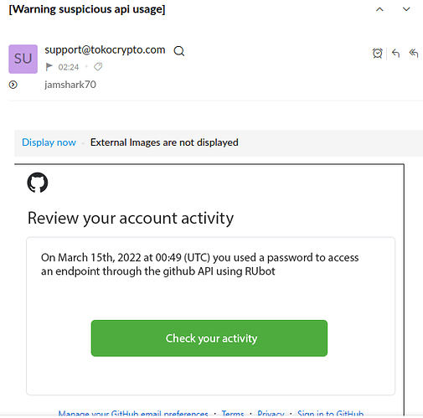
Task: Go to previous email with up chevron
Action: (x=379, y=9)
